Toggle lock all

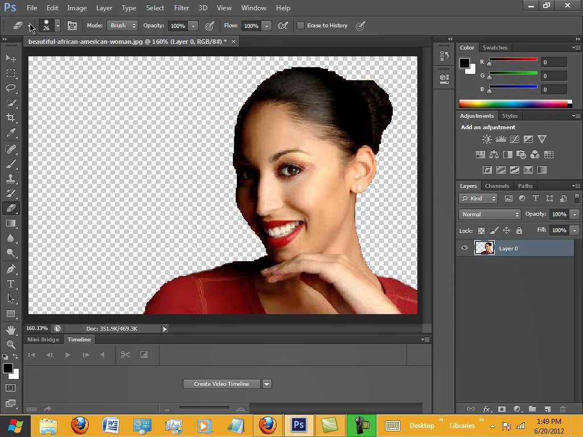point(519,231)
